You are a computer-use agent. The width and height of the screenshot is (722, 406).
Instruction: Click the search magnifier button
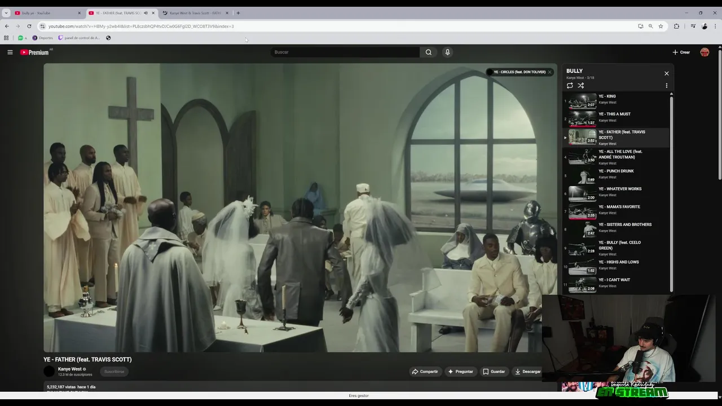click(429, 52)
